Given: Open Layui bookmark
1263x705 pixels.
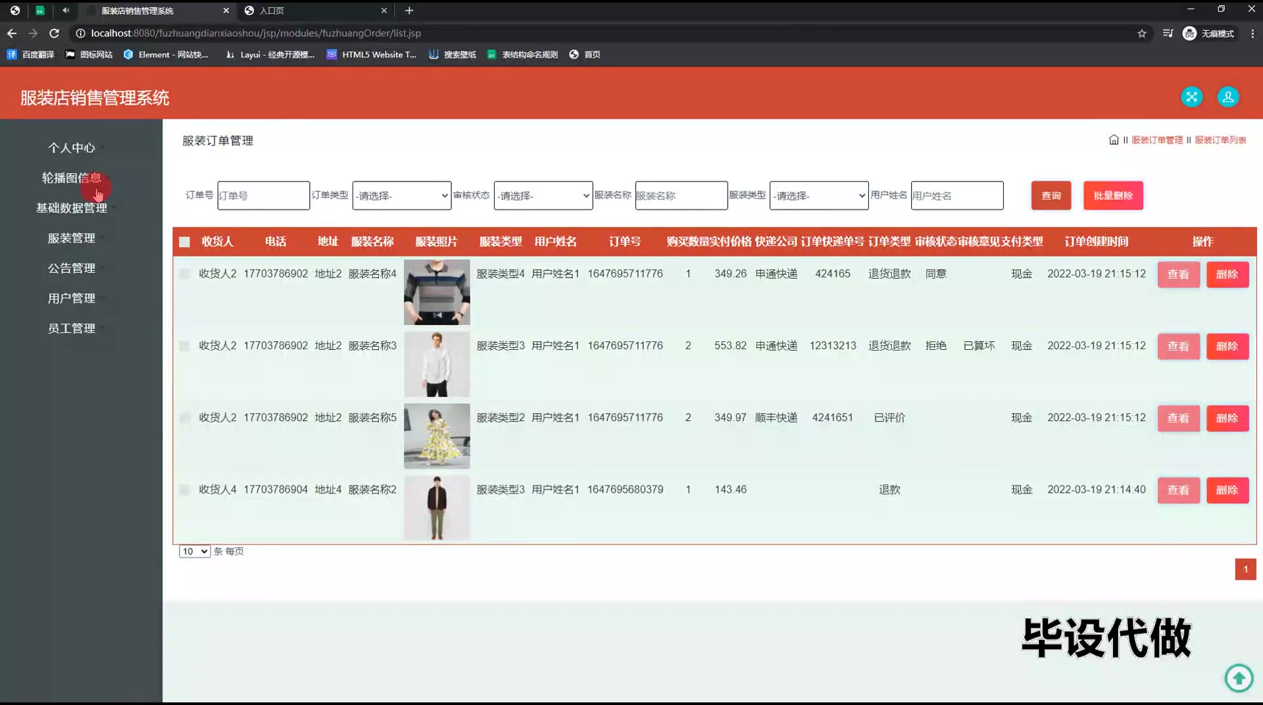Looking at the screenshot, I should pyautogui.click(x=270, y=55).
